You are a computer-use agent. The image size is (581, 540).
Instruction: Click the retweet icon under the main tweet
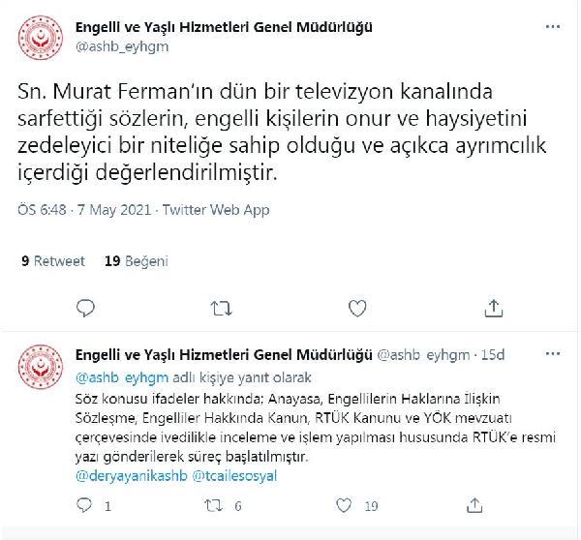tap(221, 308)
